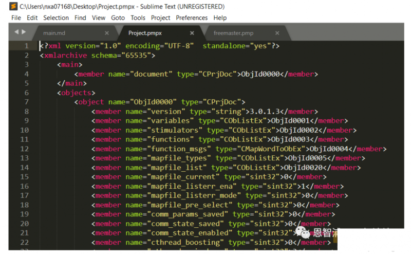Open the File menu

click(x=16, y=17)
